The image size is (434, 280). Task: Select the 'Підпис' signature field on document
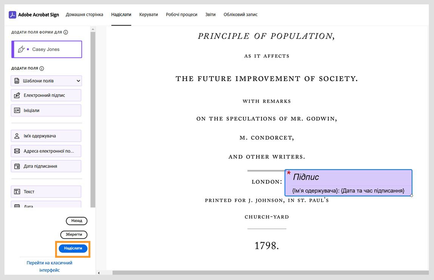coord(348,183)
